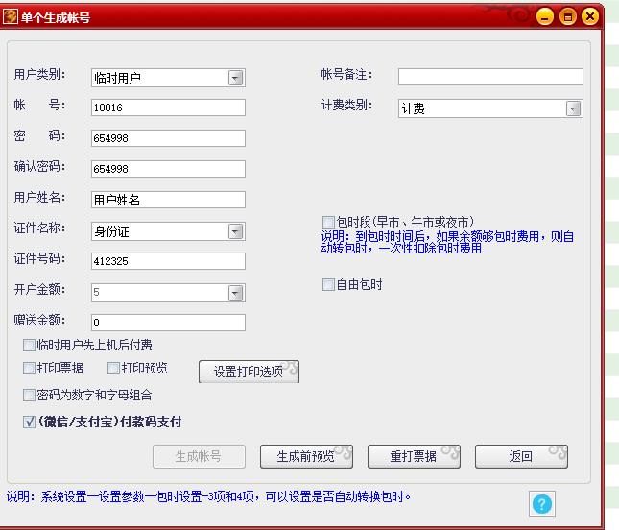The width and height of the screenshot is (619, 530).
Task: Check the 包时段 time-period checkbox
Action: [328, 222]
